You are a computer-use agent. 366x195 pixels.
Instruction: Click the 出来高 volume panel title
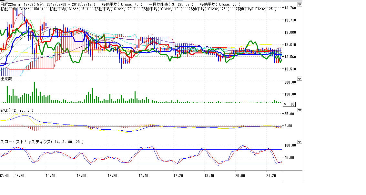pos(6,79)
